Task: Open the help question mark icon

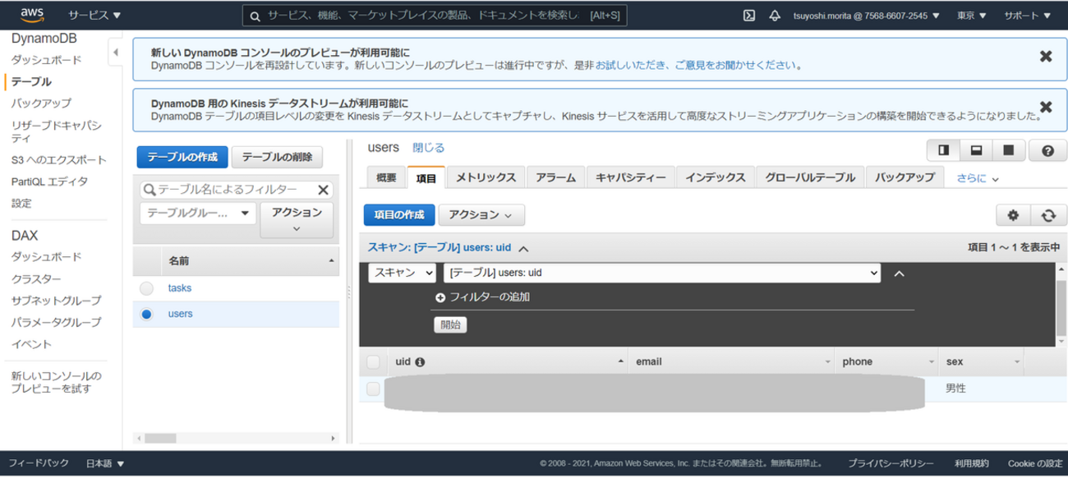Action: point(1047,150)
